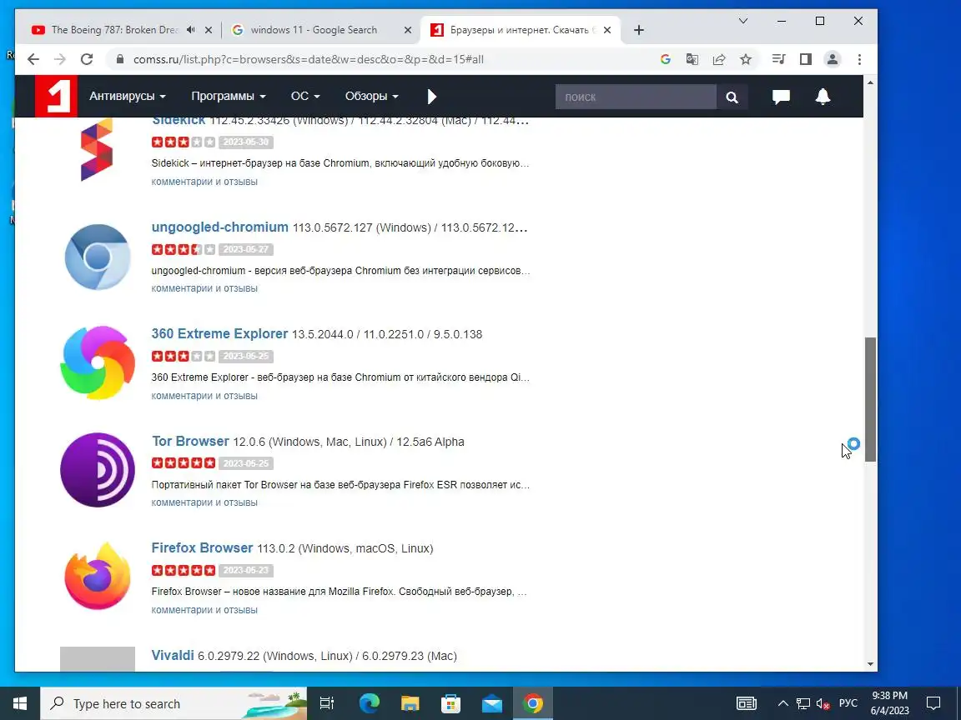Expand the ОС menu
961x720 pixels.
point(305,96)
